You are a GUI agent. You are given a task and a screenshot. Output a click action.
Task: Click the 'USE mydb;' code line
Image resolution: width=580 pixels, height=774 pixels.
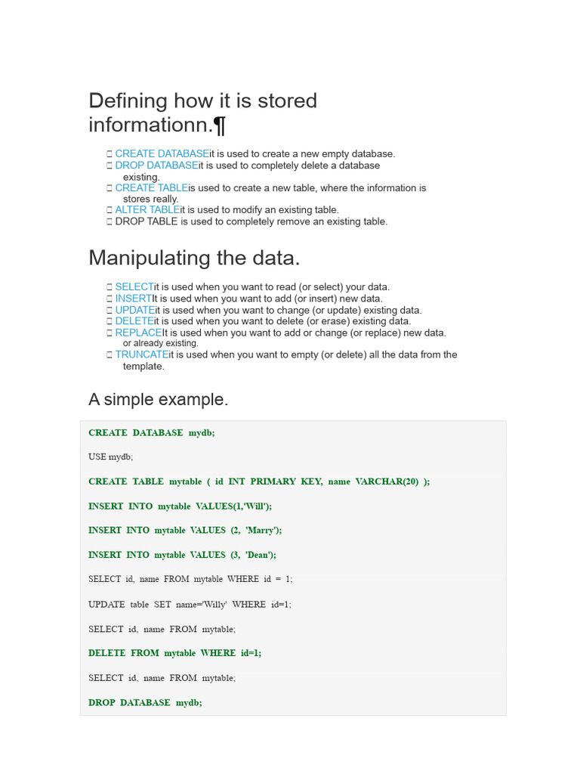(x=110, y=457)
